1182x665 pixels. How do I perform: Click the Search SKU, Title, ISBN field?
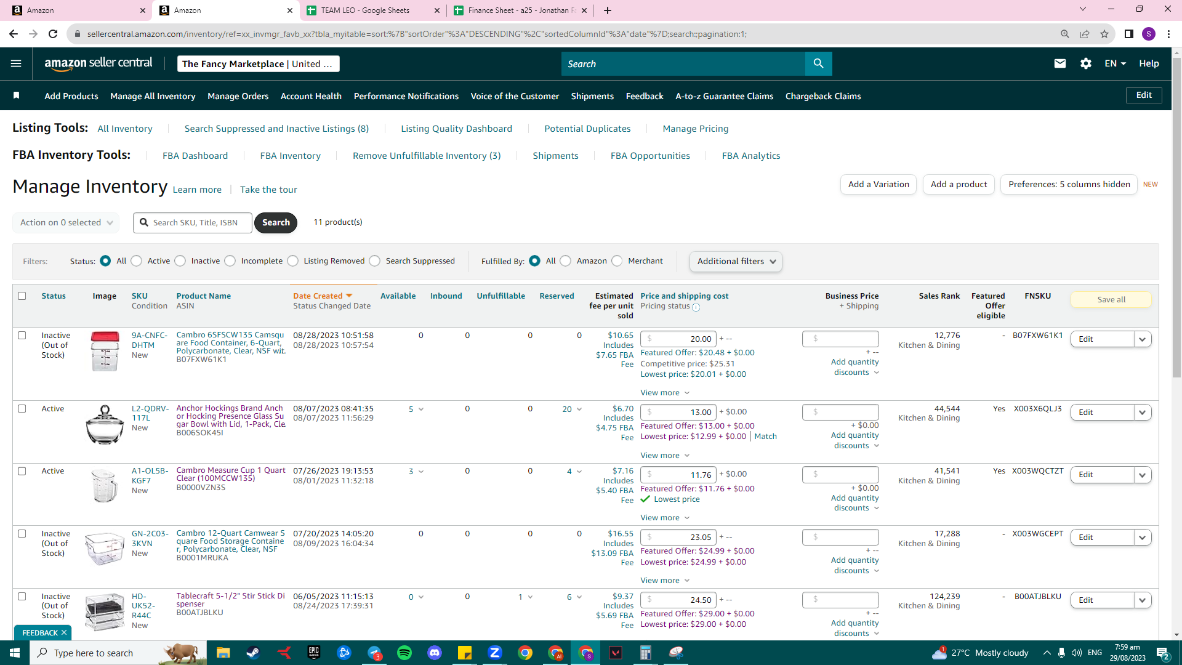[x=193, y=222]
